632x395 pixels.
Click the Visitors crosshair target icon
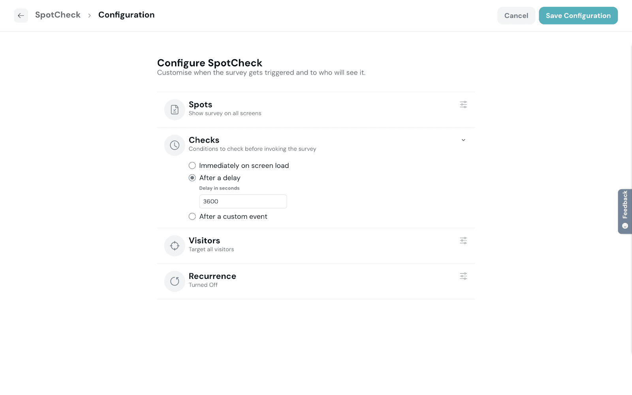coord(175,246)
